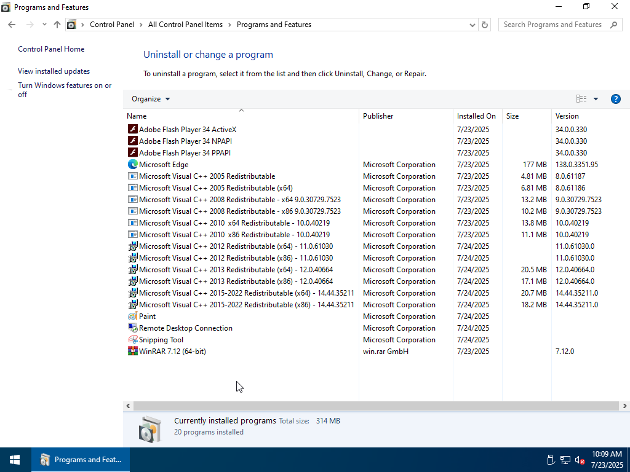Viewport: 630px width, 472px height.
Task: Click the Adobe Flash Player 34 ActiveX icon
Action: (x=132, y=130)
